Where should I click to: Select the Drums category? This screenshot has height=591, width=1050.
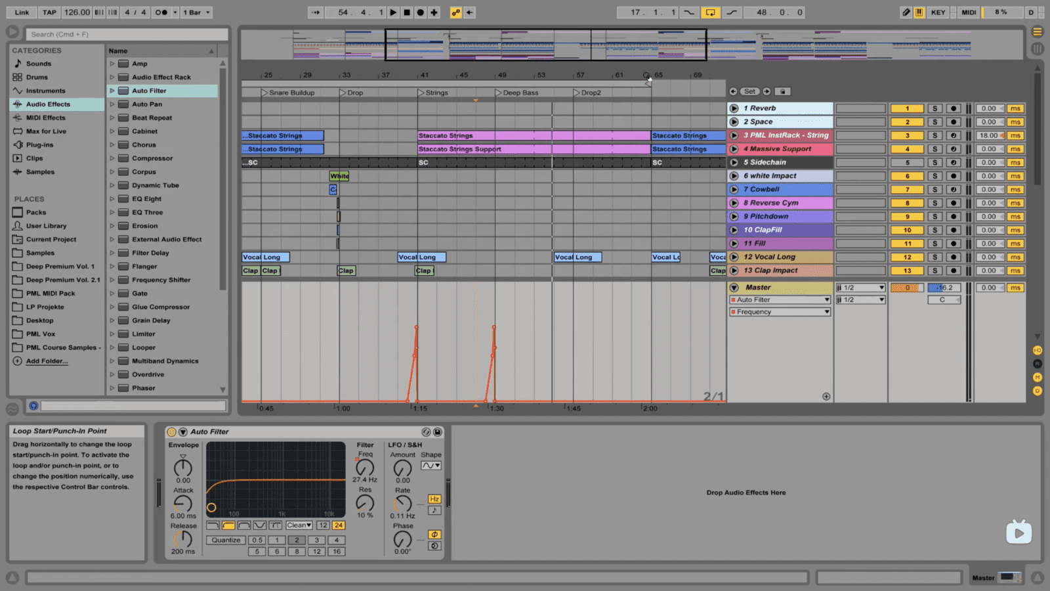click(x=37, y=77)
